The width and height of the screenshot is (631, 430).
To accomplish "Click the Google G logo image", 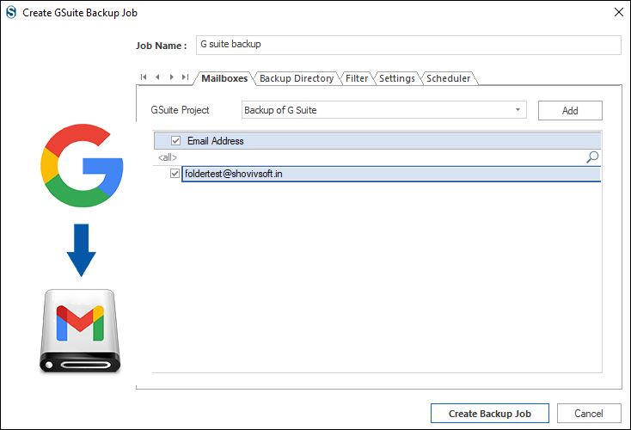I will coord(82,165).
